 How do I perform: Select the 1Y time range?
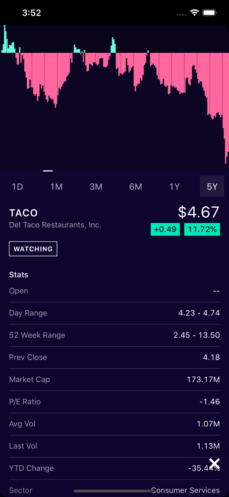174,187
